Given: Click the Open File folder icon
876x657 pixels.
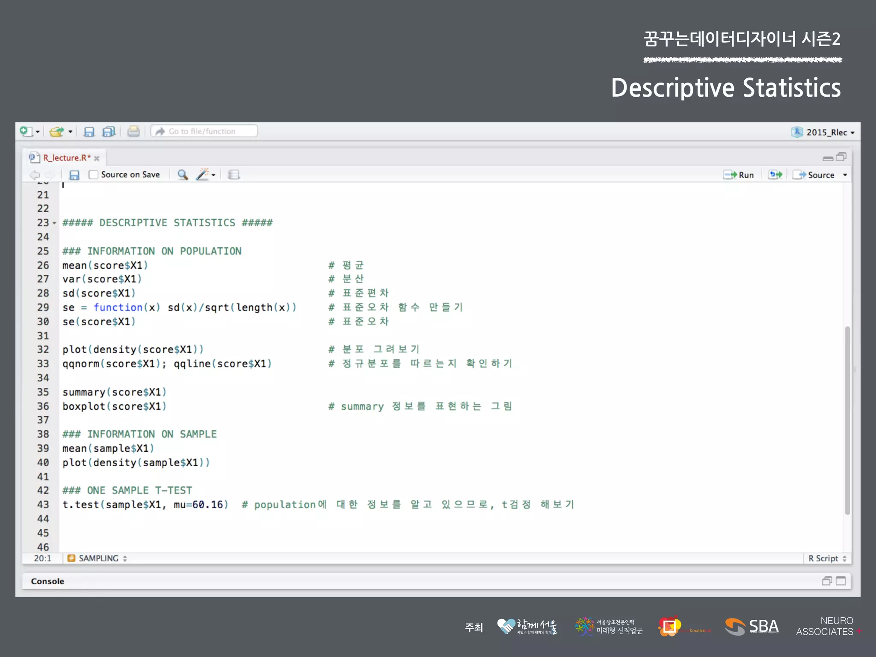Looking at the screenshot, I should [x=56, y=132].
